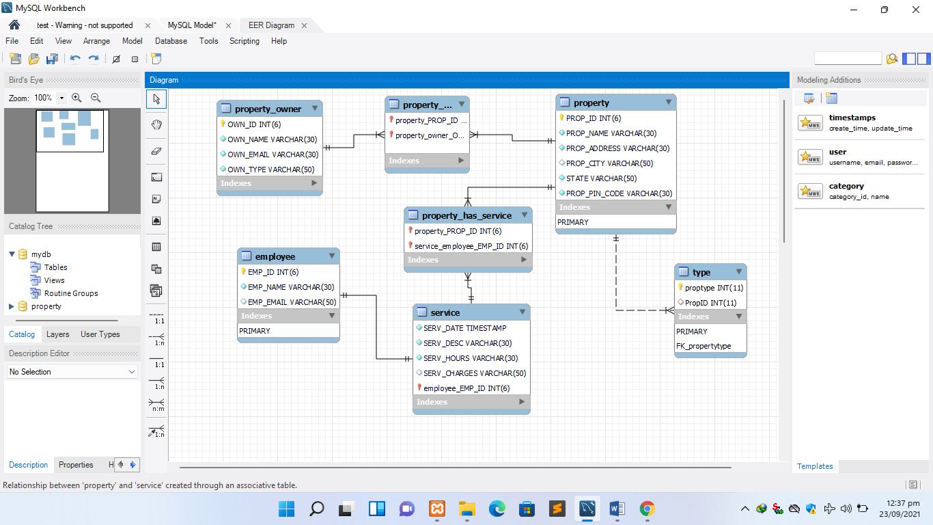This screenshot has height=525, width=933.
Task: Select the new routine group tool
Action: click(156, 291)
